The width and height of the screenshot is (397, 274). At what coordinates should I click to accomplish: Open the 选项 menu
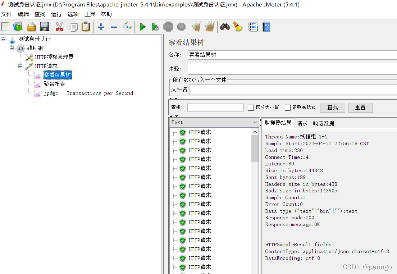tap(73, 14)
